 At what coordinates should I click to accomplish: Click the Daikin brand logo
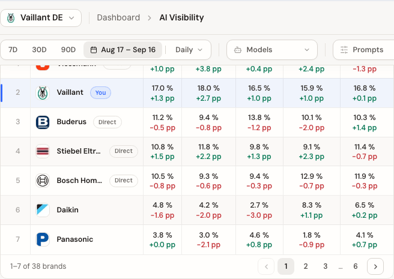coord(43,210)
